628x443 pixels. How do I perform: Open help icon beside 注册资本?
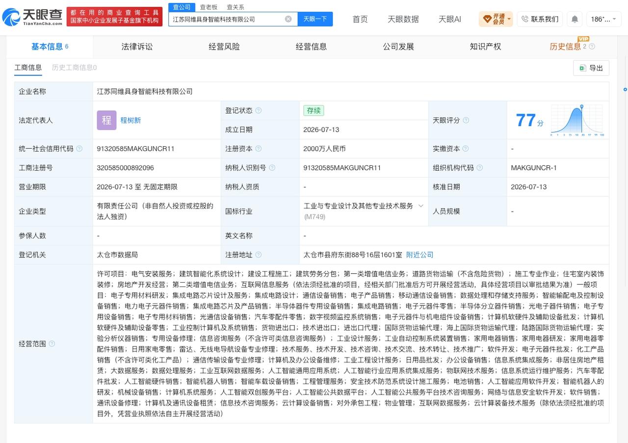259,149
